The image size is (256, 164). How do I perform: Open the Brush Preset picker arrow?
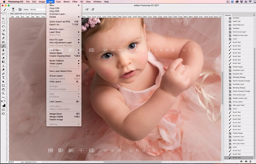tap(16, 9)
